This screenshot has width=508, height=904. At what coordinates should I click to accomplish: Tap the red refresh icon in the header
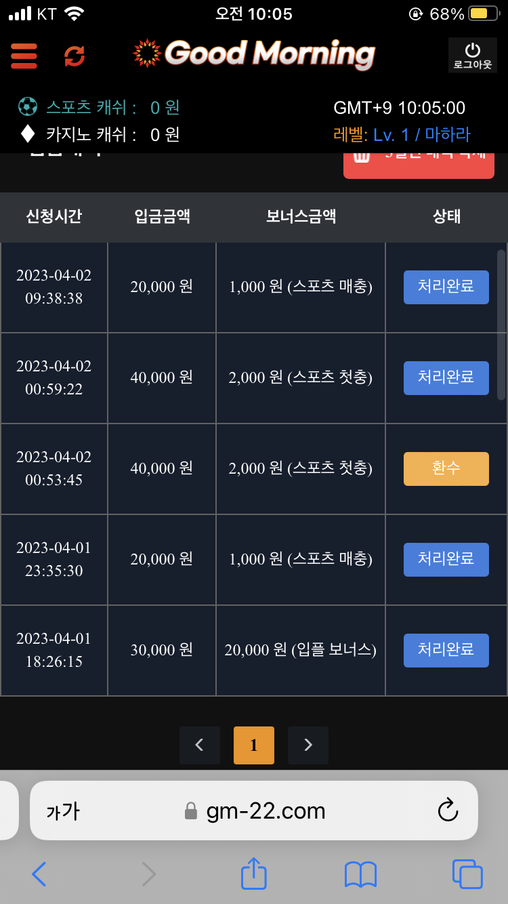click(x=75, y=56)
